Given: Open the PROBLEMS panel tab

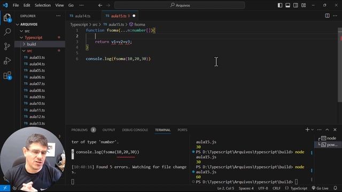Looking at the screenshot, I should pyautogui.click(x=83, y=130).
